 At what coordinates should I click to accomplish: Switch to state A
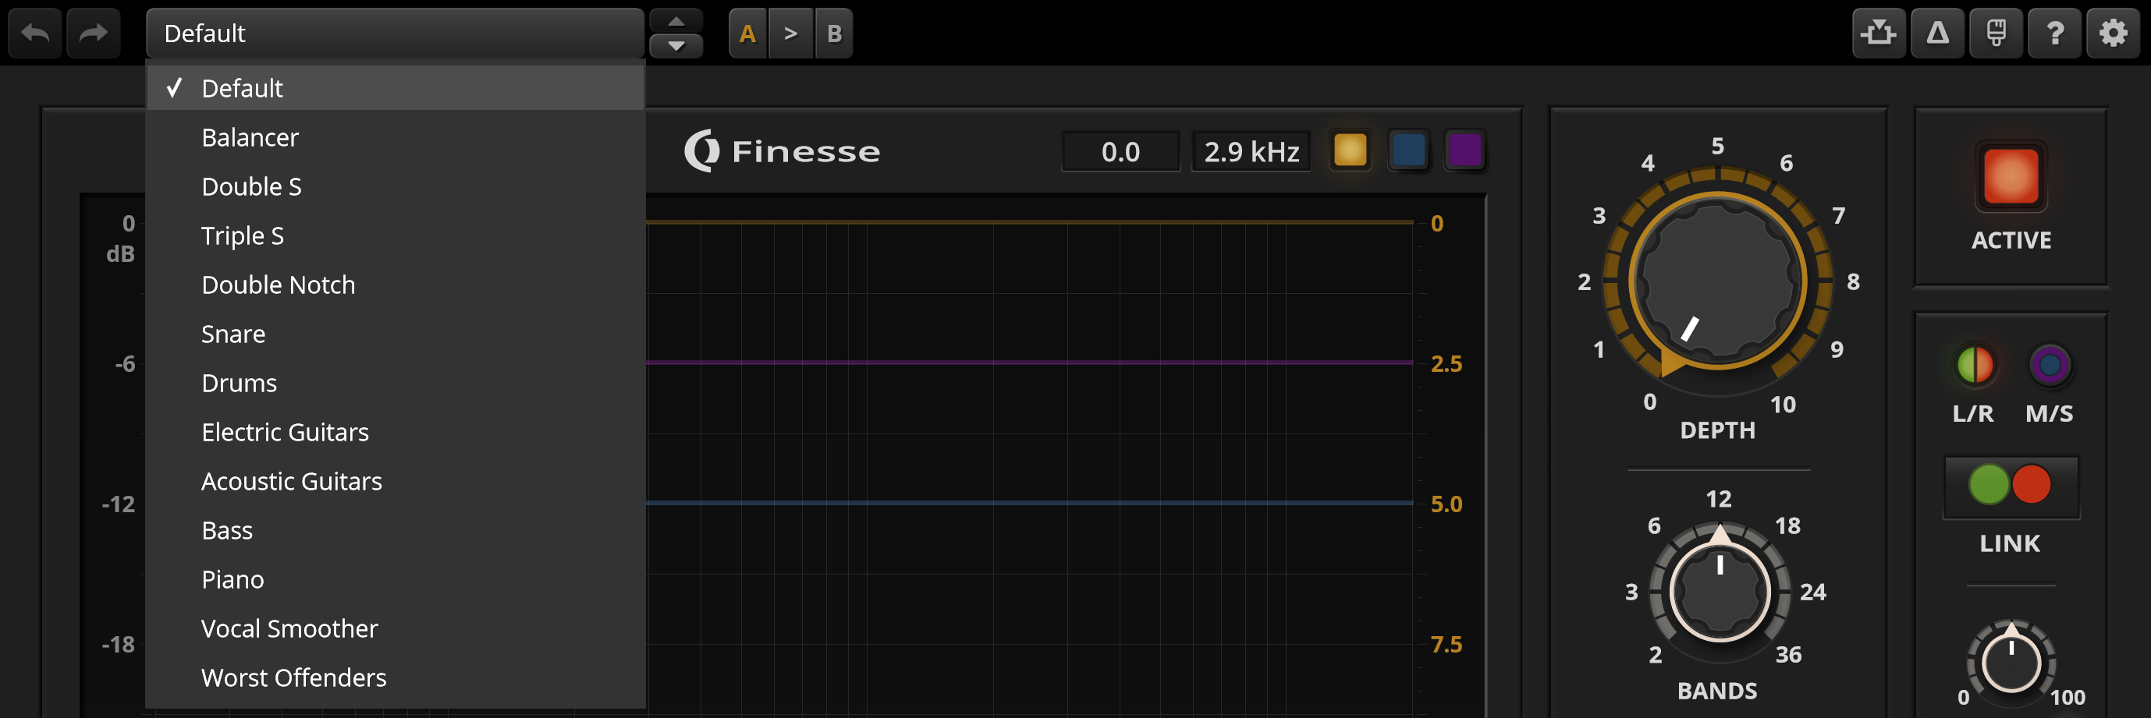point(748,34)
